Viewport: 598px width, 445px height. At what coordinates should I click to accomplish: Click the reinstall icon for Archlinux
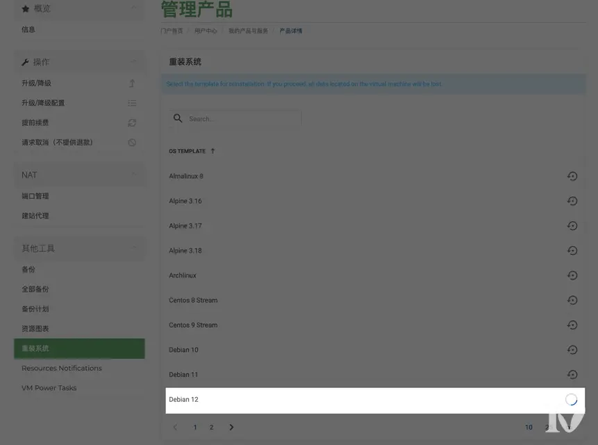pyautogui.click(x=572, y=275)
